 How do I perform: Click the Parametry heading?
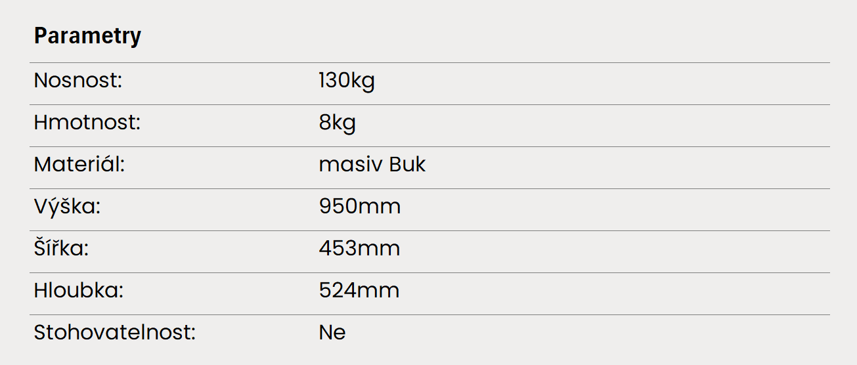pyautogui.click(x=87, y=36)
